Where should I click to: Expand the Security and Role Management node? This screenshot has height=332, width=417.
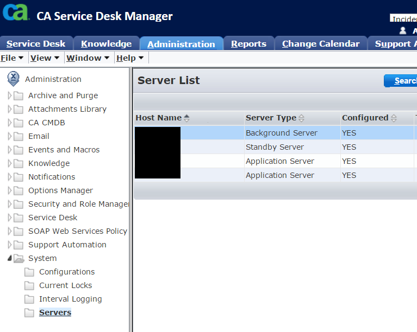[10, 204]
